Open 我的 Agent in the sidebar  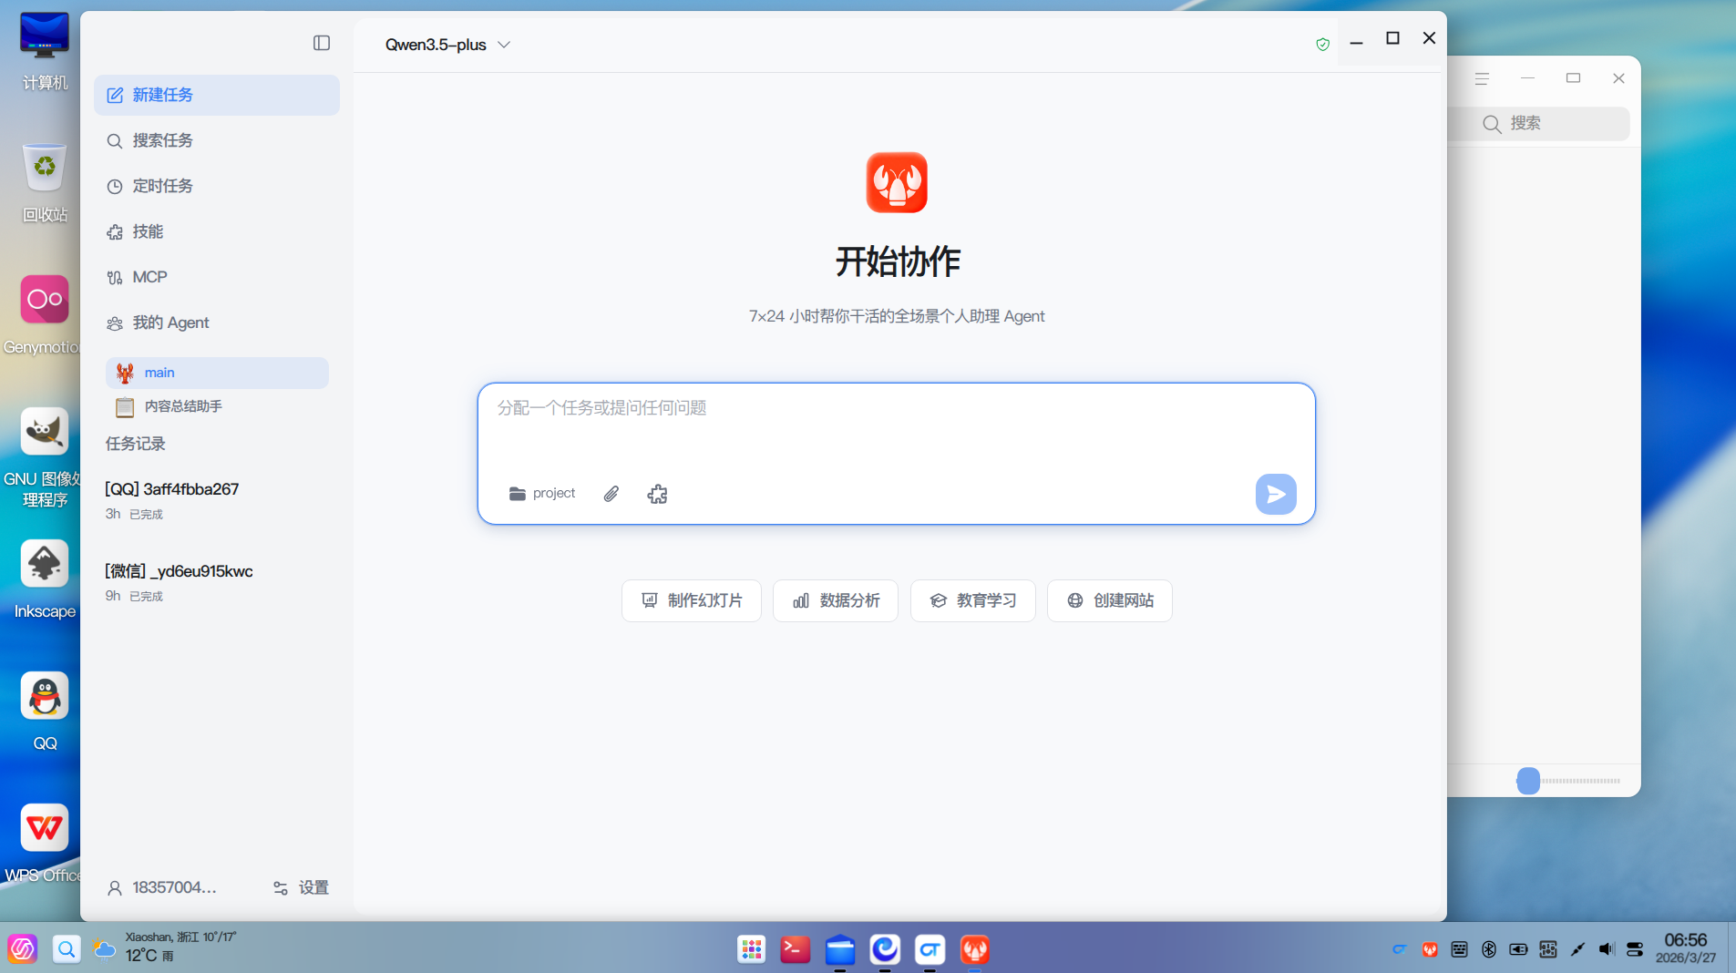pos(170,323)
